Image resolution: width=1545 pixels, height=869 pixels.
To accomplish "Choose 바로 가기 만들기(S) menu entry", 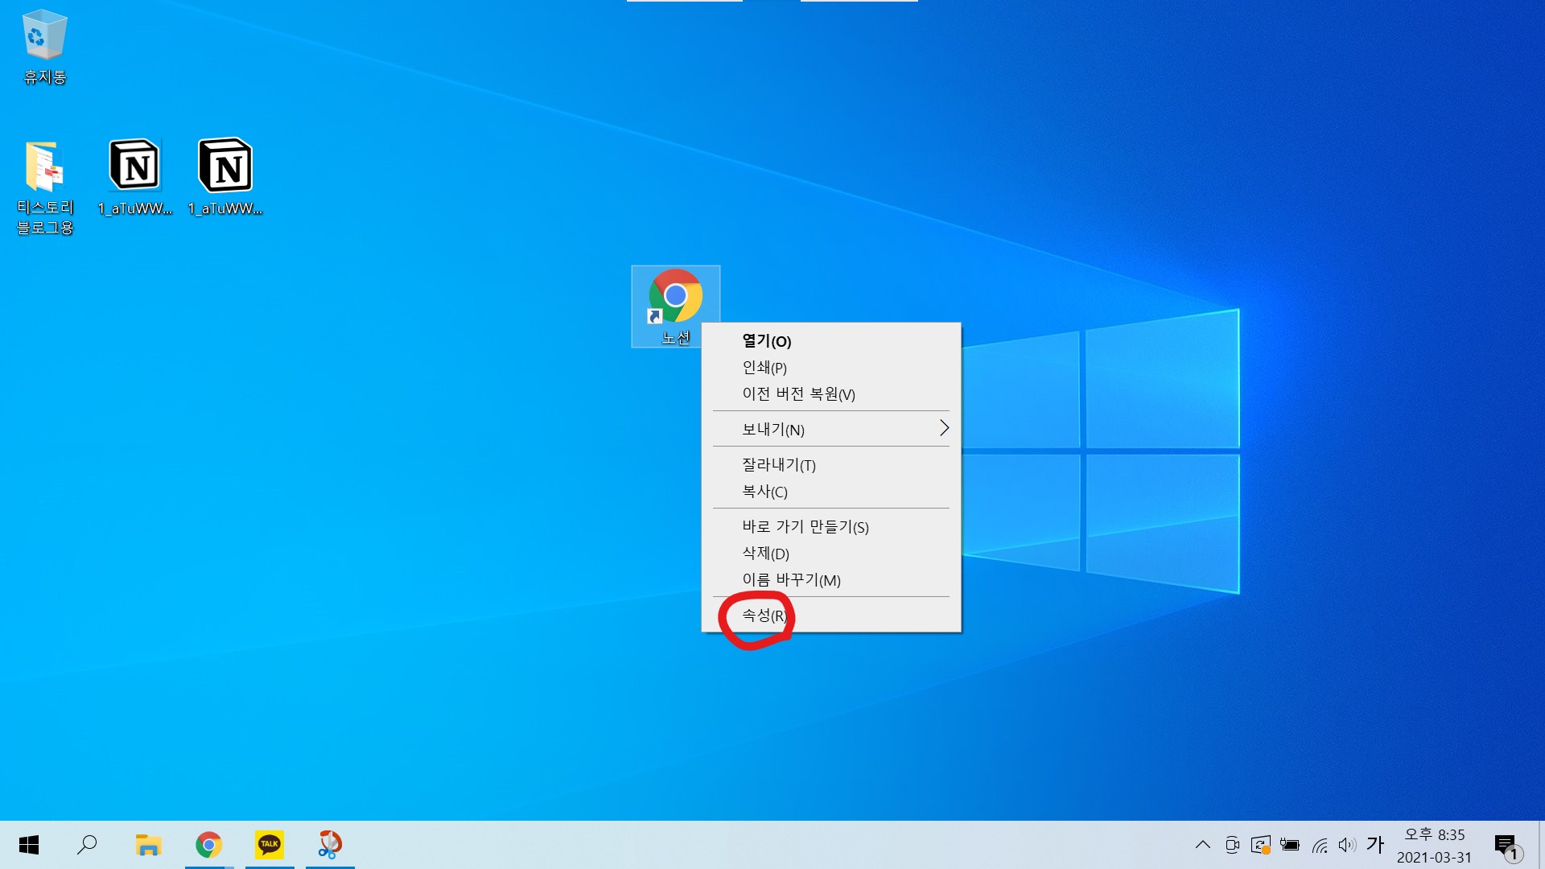I will [805, 527].
